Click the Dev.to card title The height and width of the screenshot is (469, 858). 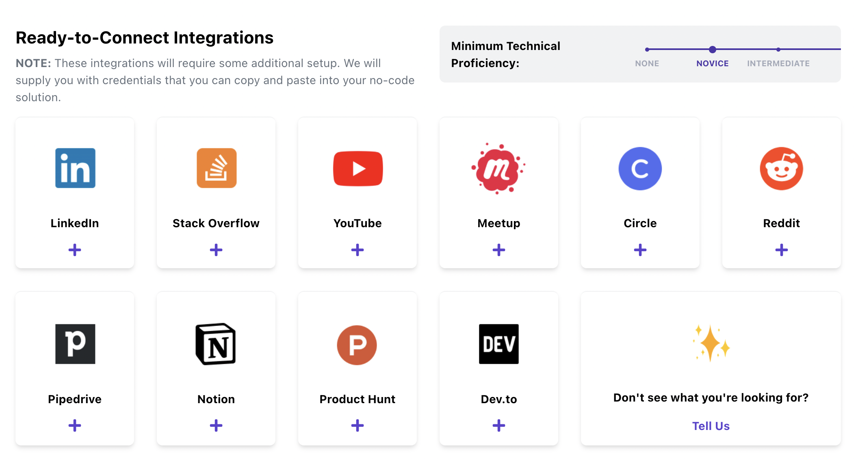(x=499, y=399)
